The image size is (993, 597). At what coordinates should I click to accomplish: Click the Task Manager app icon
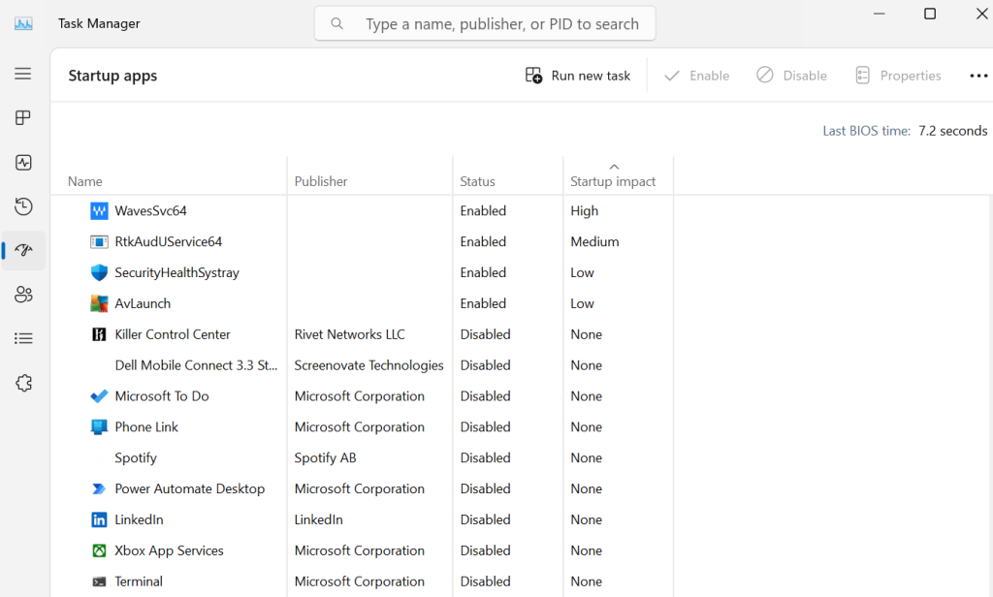pyautogui.click(x=23, y=24)
